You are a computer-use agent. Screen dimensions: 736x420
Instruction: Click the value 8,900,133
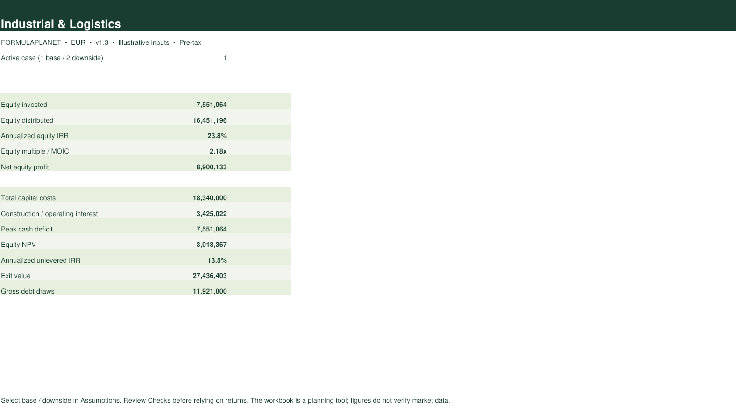coord(212,167)
